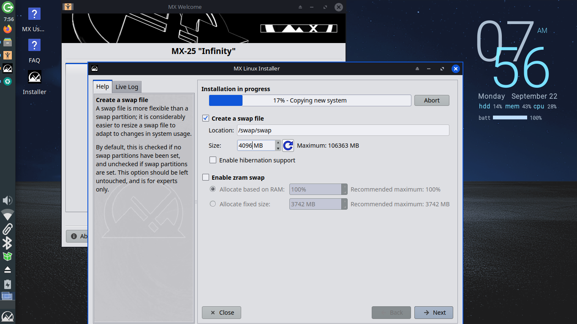Click the Next button
Image resolution: width=577 pixels, height=324 pixels.
coord(434,313)
